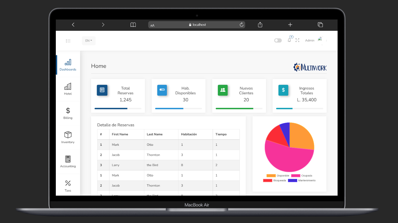
Task: Toggle the dark mode switch
Action: coord(278,40)
